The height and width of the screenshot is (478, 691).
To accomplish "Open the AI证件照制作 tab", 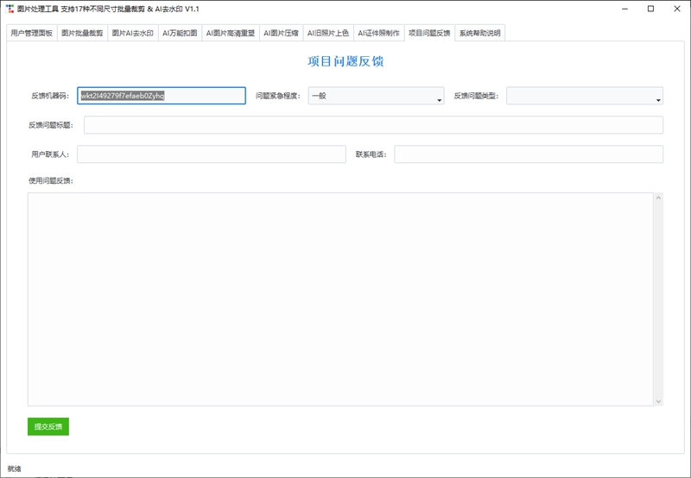I will pyautogui.click(x=378, y=33).
